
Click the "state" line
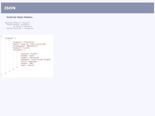[x=27, y=63]
